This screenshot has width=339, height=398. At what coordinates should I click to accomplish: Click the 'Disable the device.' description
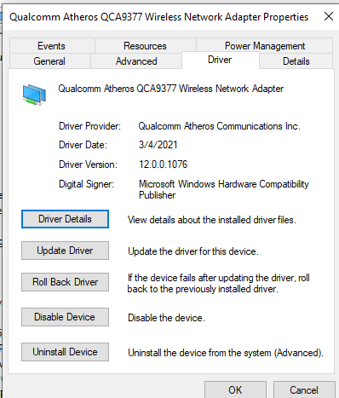pos(166,318)
